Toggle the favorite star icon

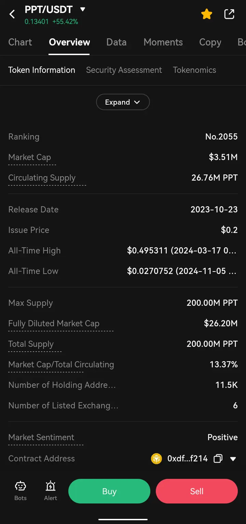tap(207, 14)
